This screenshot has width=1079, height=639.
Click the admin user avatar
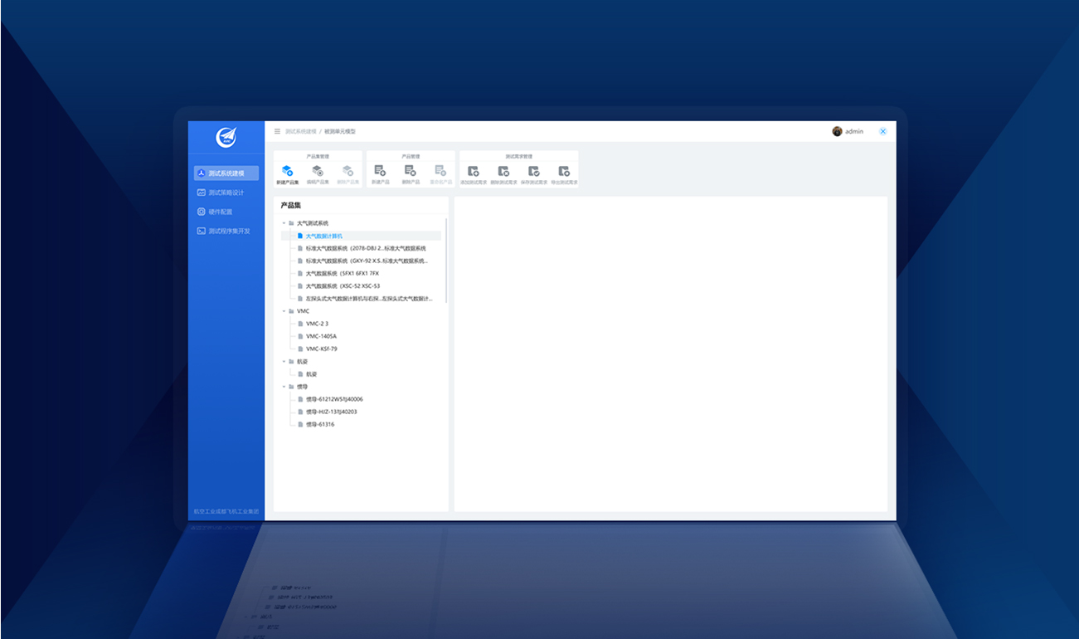(837, 131)
